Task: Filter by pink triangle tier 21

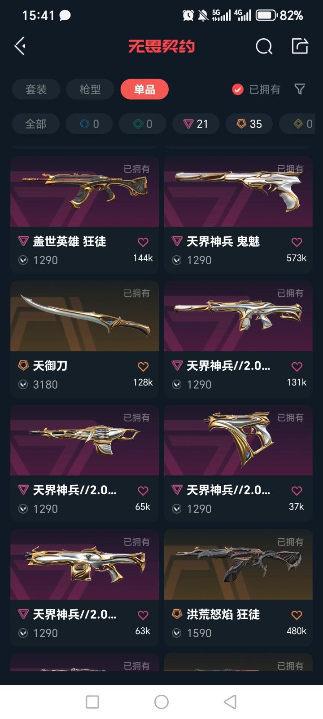Action: pyautogui.click(x=196, y=124)
